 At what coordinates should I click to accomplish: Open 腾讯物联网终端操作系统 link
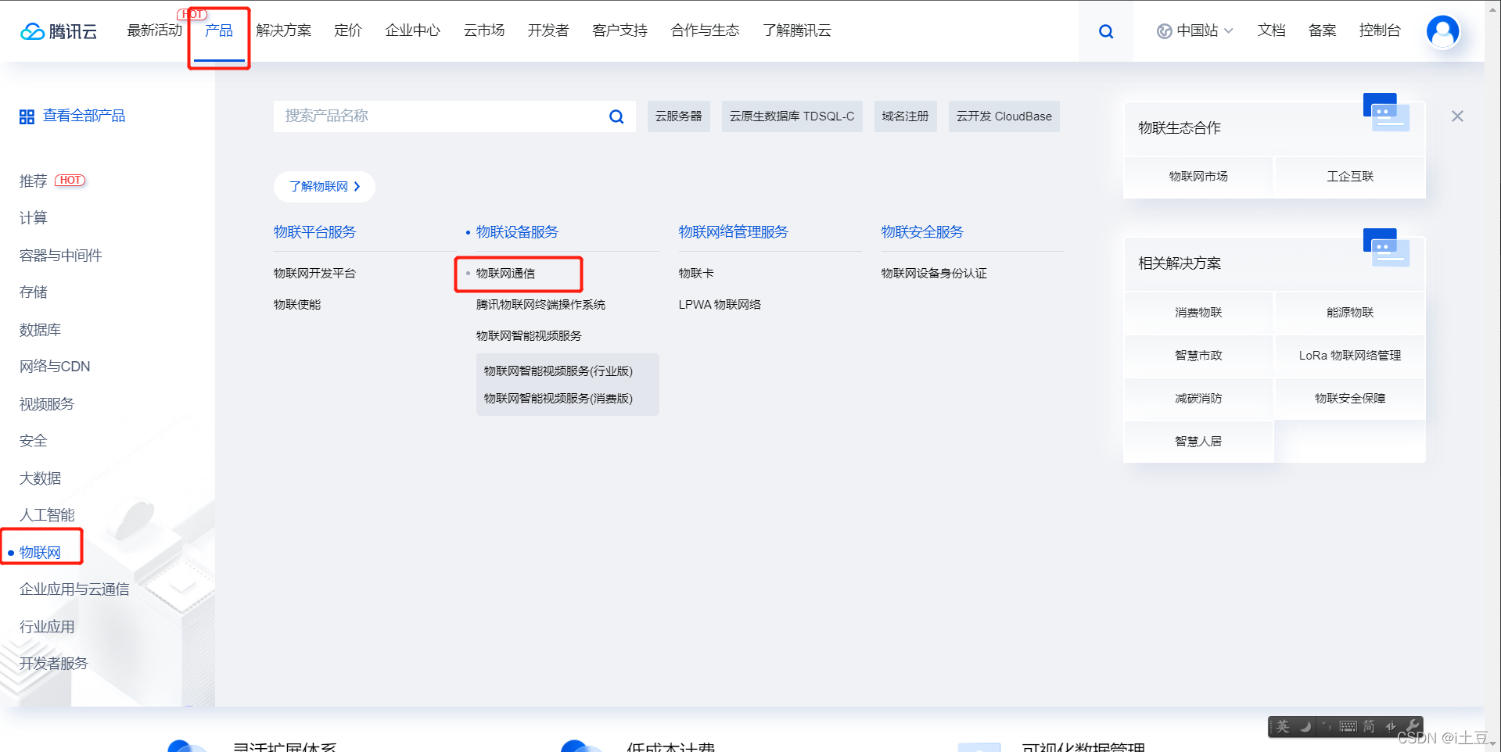click(x=540, y=305)
